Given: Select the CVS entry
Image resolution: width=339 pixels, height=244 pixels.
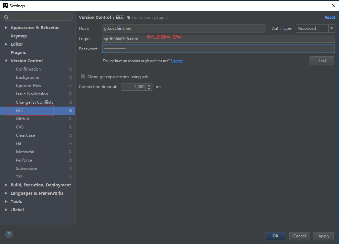Looking at the screenshot, I should [x=20, y=127].
